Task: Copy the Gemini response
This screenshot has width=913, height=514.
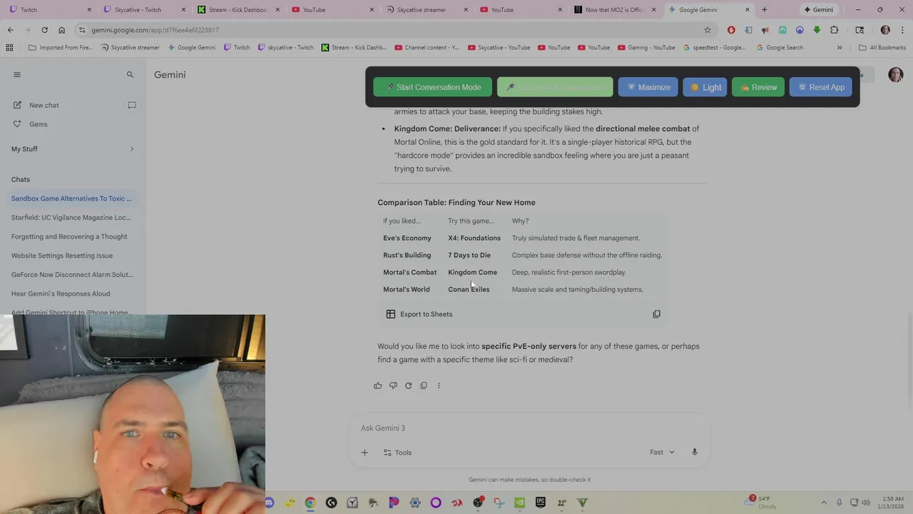Action: tap(424, 385)
